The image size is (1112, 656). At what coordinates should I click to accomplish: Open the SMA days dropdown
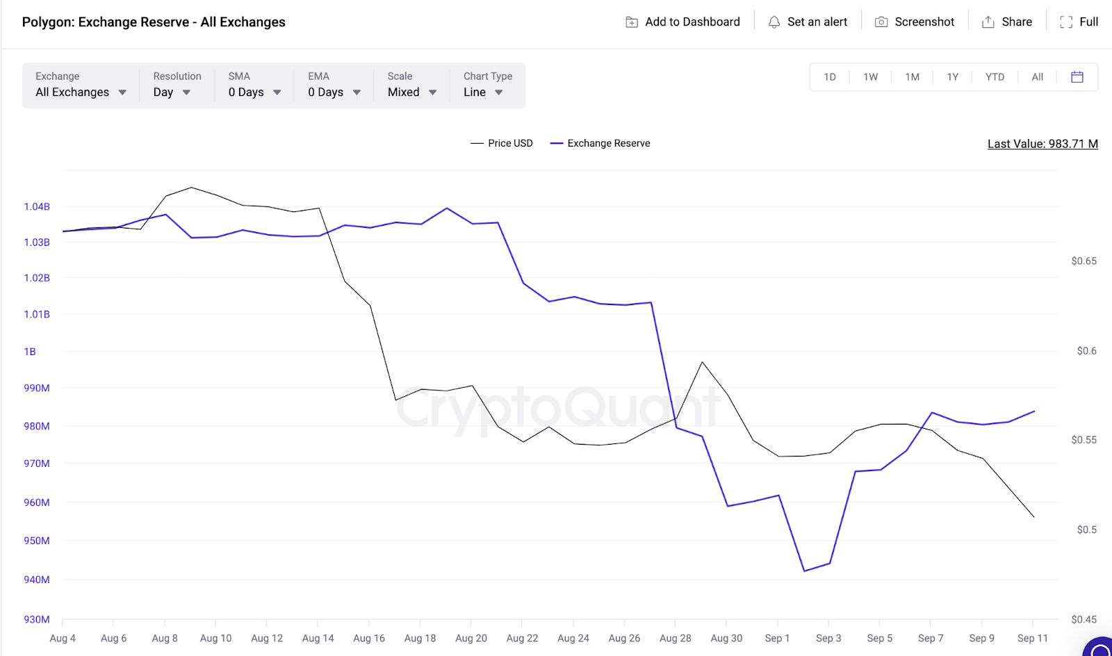coord(254,92)
